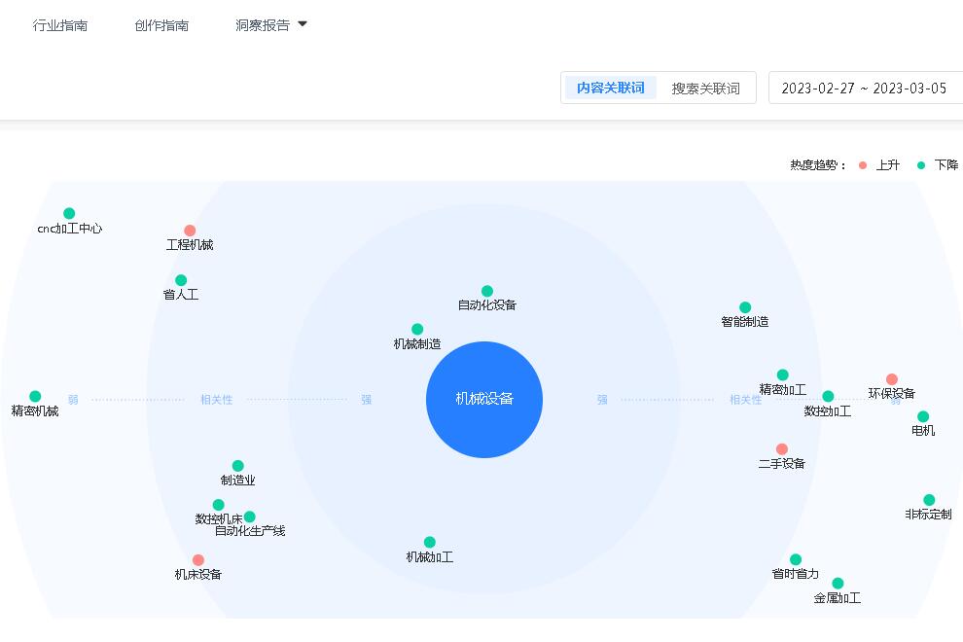963x642 pixels.
Task: Open the 行业指南 menu item
Action: (59, 25)
